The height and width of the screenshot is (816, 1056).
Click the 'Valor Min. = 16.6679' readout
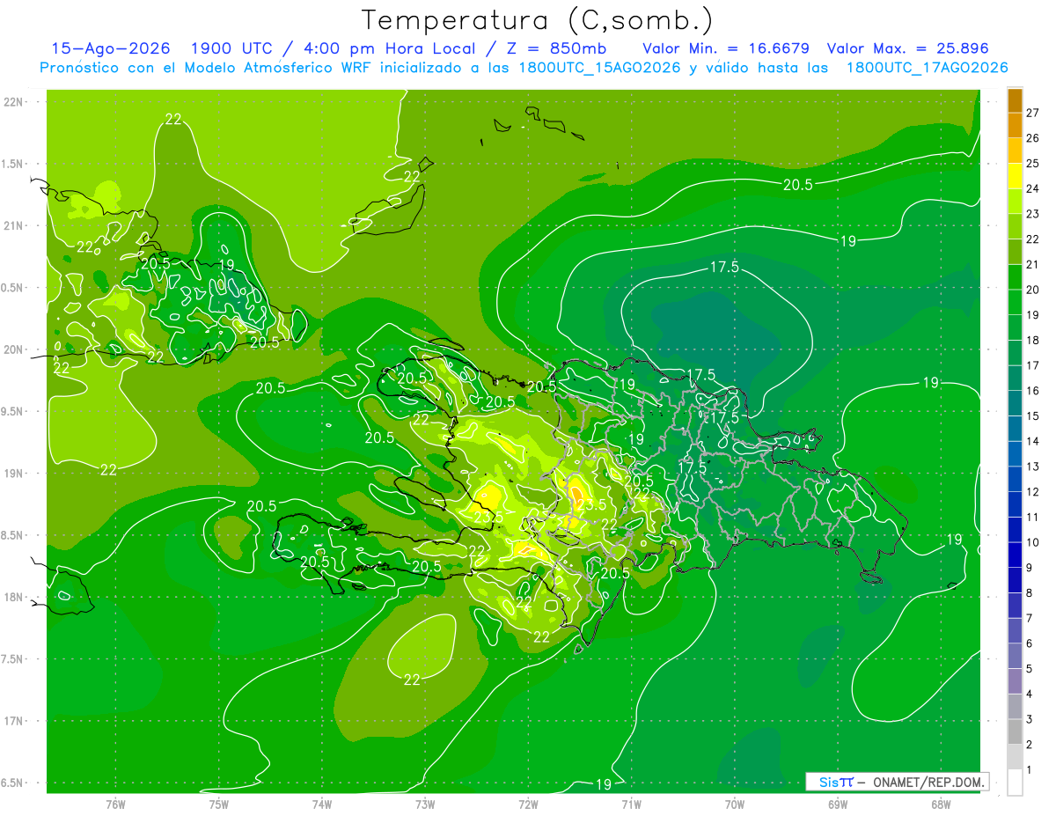pyautogui.click(x=726, y=48)
